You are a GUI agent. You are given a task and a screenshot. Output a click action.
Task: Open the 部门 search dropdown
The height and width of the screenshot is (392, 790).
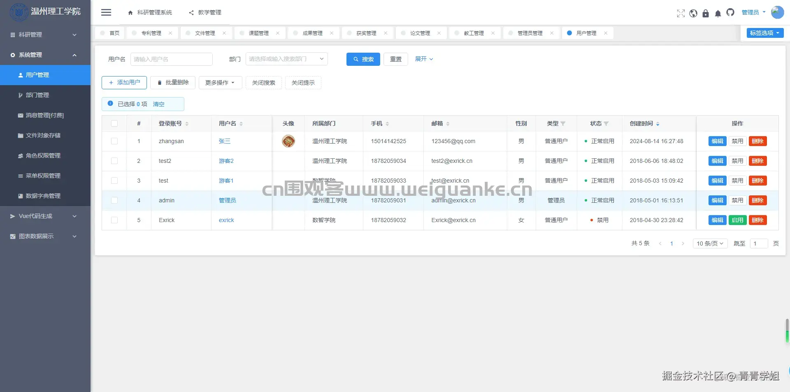(x=287, y=59)
